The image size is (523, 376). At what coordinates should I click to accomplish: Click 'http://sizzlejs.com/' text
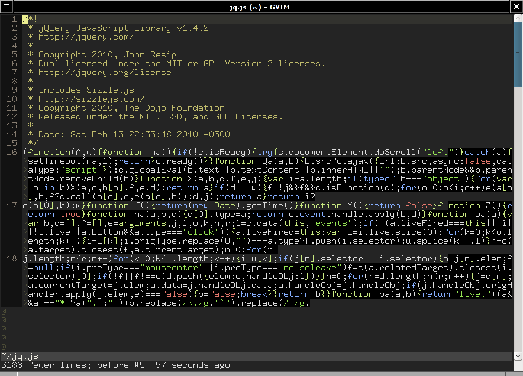coord(91,99)
